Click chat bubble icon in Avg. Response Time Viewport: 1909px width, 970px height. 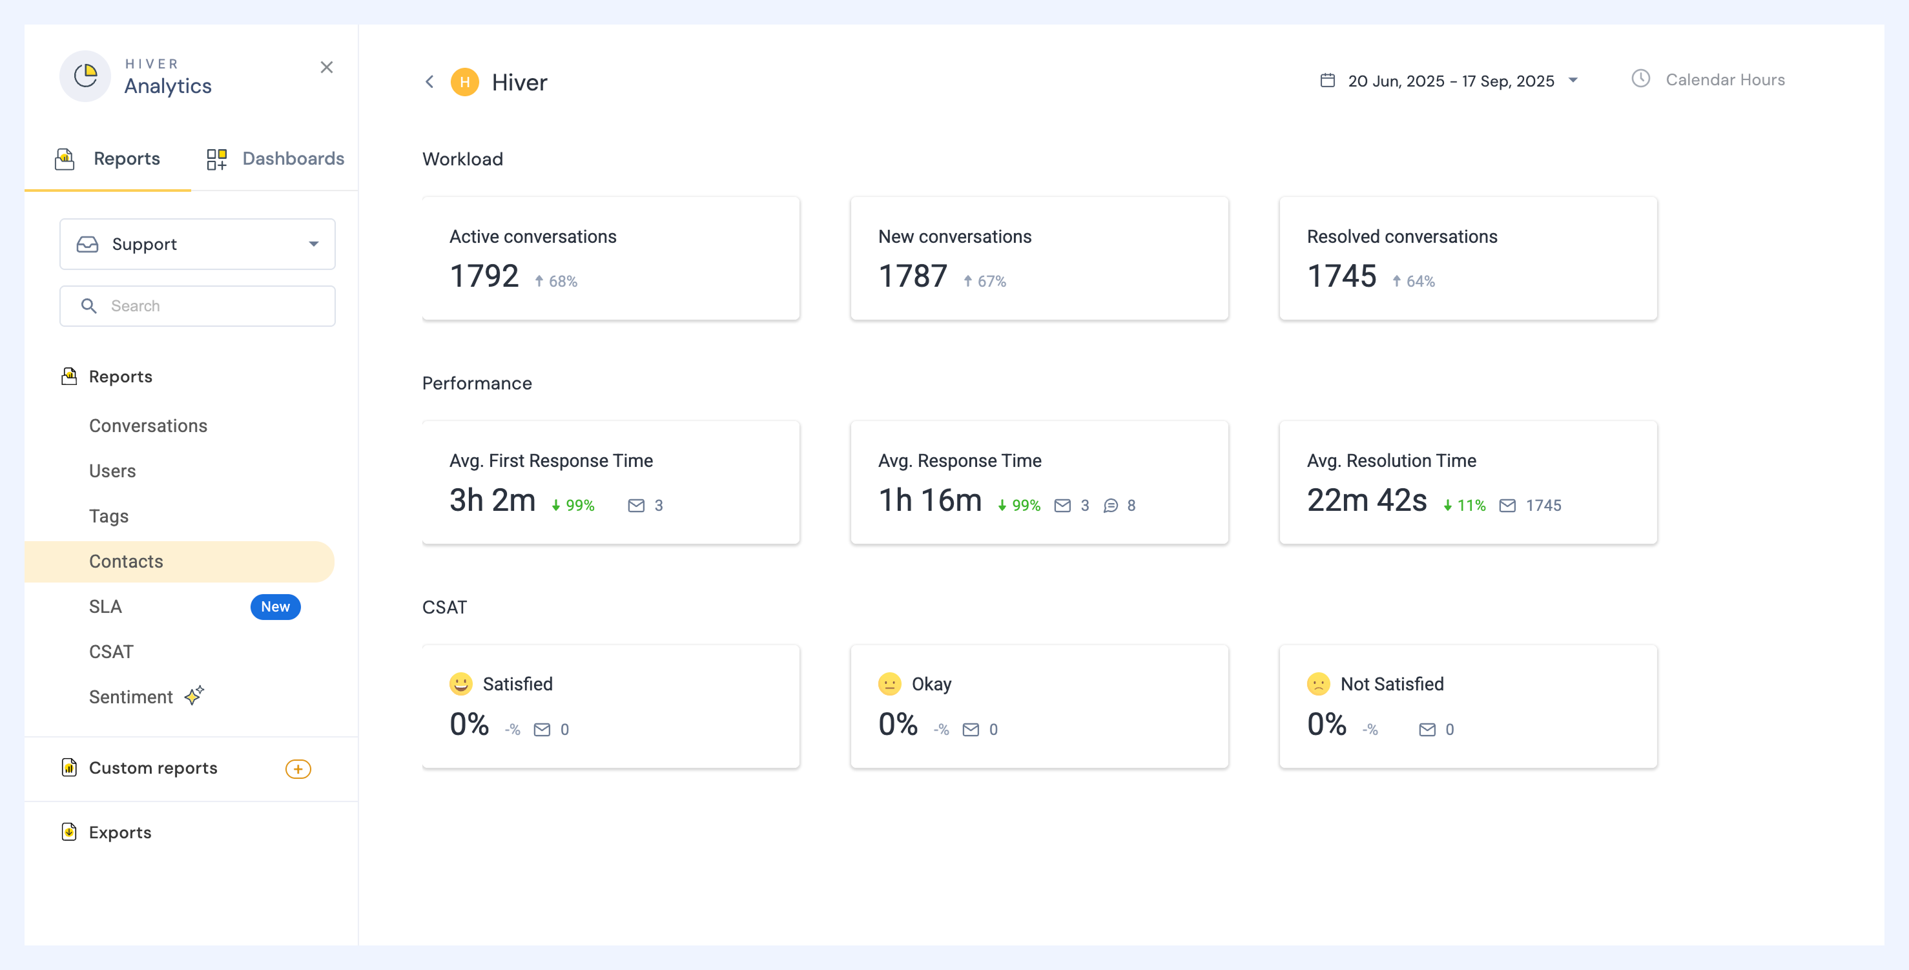1110,506
